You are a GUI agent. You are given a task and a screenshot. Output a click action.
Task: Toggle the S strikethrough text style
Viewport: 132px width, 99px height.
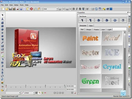80,9
